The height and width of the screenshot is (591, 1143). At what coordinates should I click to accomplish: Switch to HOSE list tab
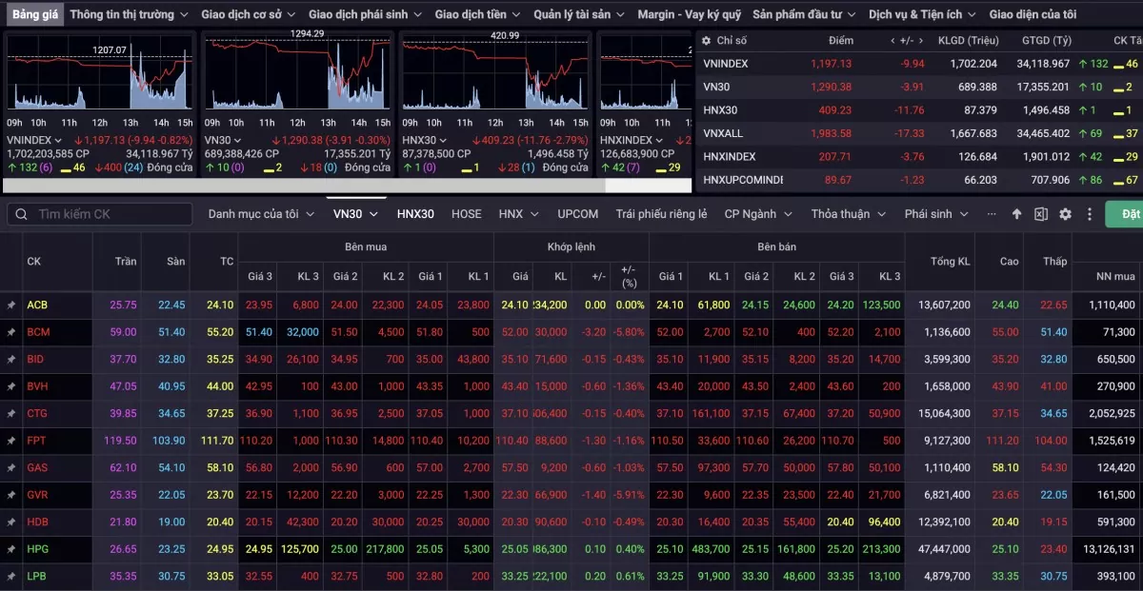click(x=467, y=214)
